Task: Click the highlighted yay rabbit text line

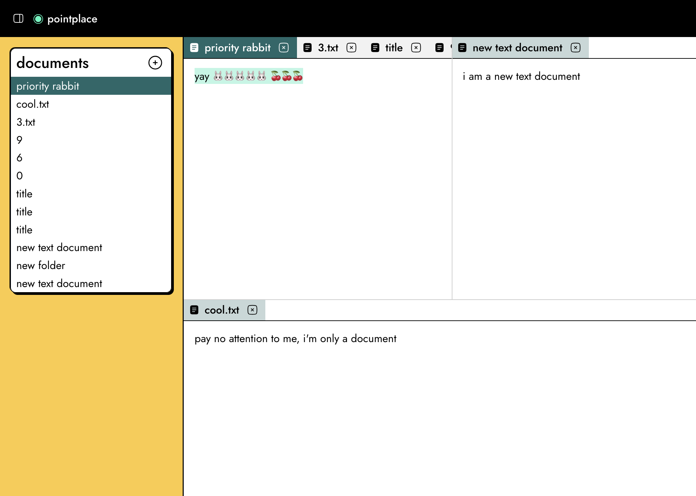Action: coord(248,76)
